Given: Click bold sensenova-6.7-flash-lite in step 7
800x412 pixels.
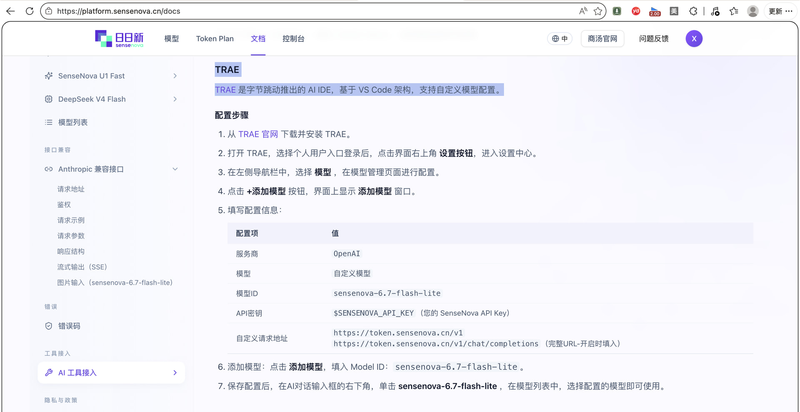Looking at the screenshot, I should click(x=447, y=386).
